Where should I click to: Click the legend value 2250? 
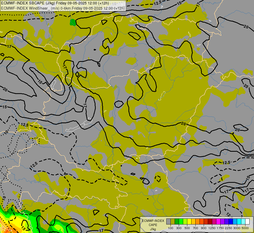[x=229, y=228]
